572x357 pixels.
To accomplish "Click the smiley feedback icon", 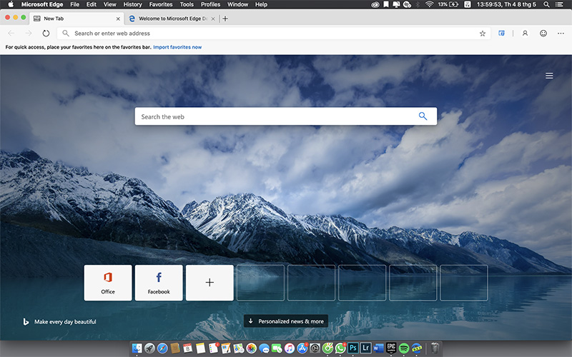I will pos(543,33).
